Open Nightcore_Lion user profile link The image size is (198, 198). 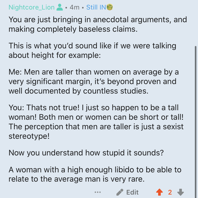click(x=32, y=7)
